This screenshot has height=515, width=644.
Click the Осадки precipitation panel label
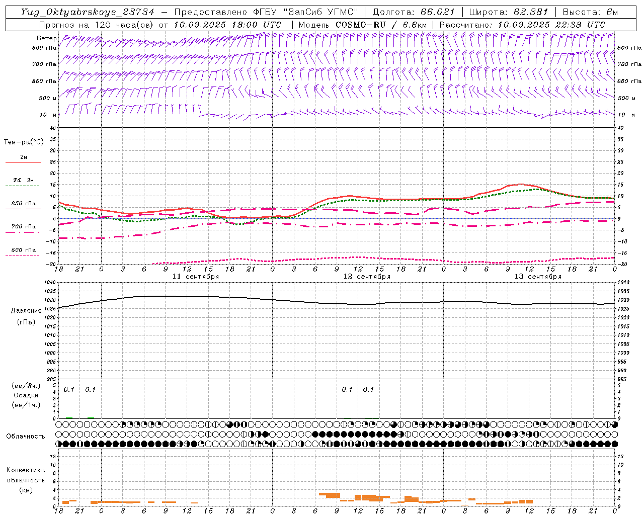tap(26, 395)
